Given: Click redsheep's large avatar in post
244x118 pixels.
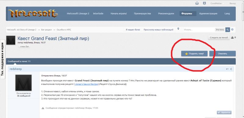Looking at the screenshot, I should tap(23, 83).
